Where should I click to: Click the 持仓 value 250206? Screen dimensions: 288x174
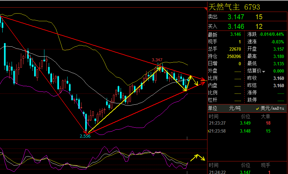234,56
